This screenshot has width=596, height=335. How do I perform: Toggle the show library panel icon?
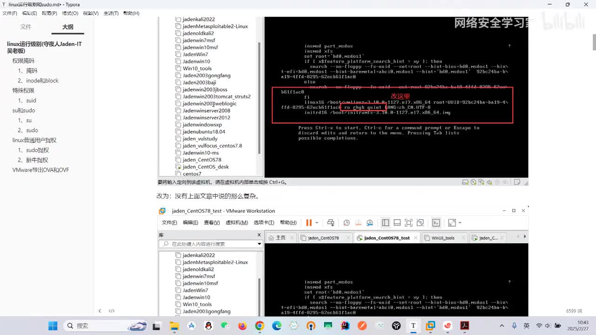coord(386,223)
